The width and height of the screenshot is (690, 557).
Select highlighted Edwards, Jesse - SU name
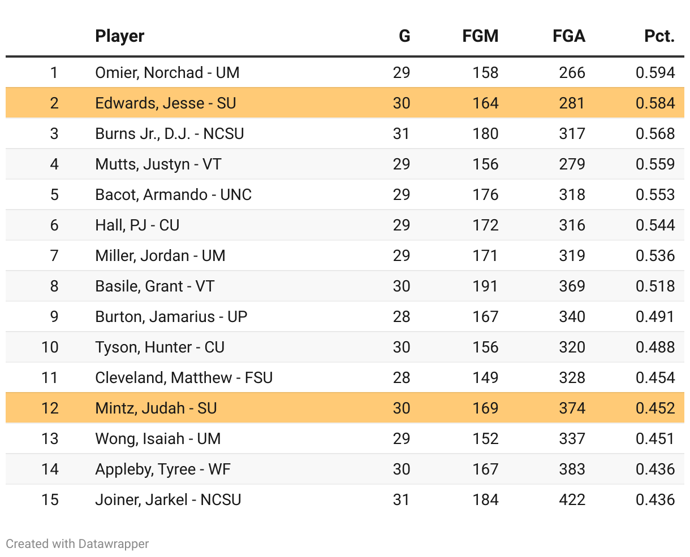[165, 103]
